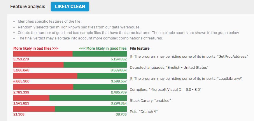
Task: Open the 3.294.614 good files link
Action: (119, 103)
